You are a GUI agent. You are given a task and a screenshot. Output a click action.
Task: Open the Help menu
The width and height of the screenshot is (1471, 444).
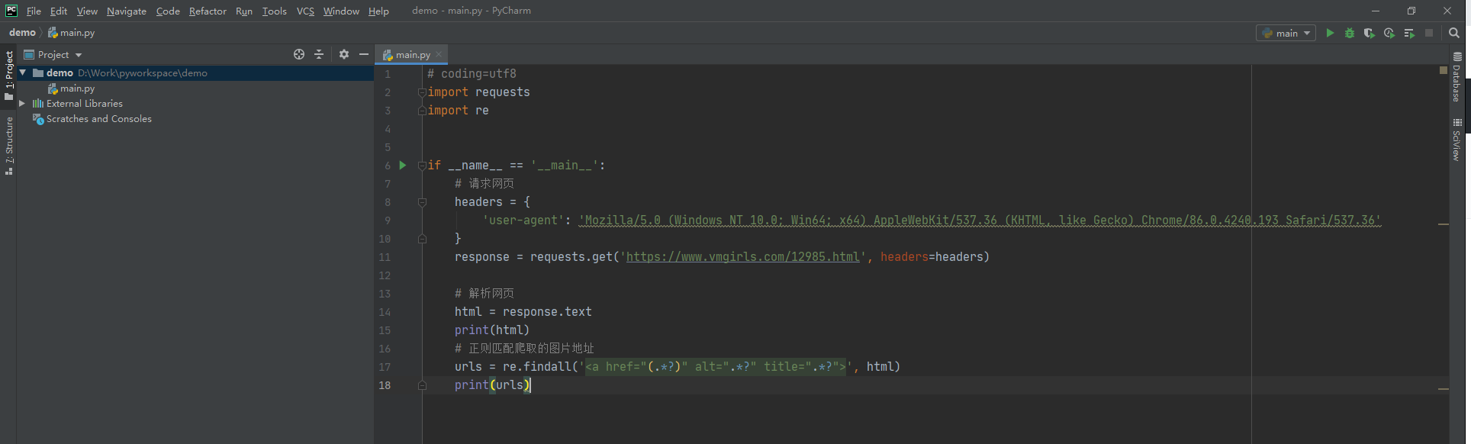[x=378, y=11]
